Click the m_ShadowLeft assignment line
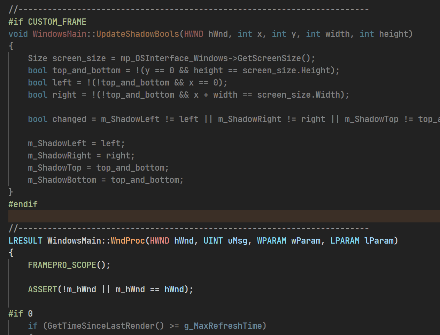 pos(70,143)
